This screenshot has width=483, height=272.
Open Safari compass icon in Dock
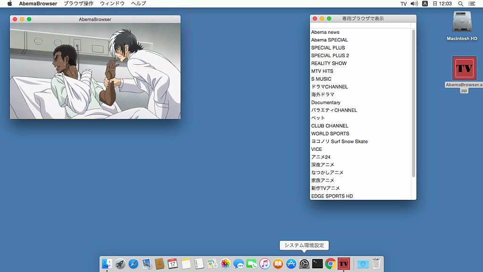tap(133, 264)
